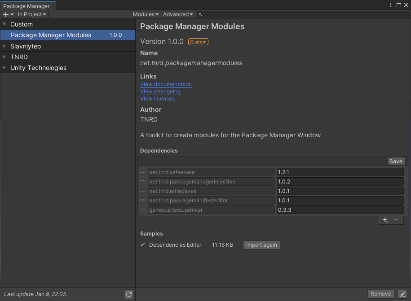Switch to the Package Manager tab
411x301 pixels.
pos(28,6)
